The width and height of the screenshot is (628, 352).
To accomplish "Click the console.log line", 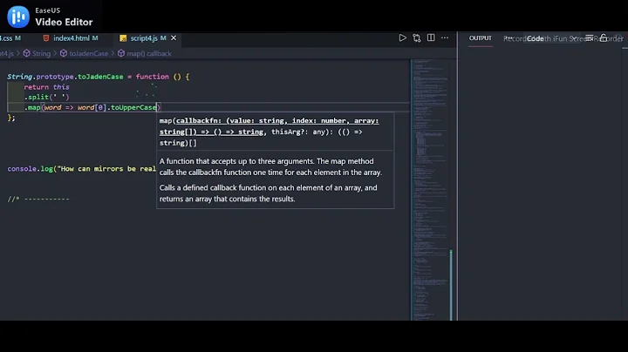I will click(82, 169).
